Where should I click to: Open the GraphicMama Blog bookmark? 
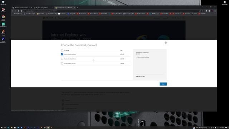pyautogui.click(x=51, y=14)
